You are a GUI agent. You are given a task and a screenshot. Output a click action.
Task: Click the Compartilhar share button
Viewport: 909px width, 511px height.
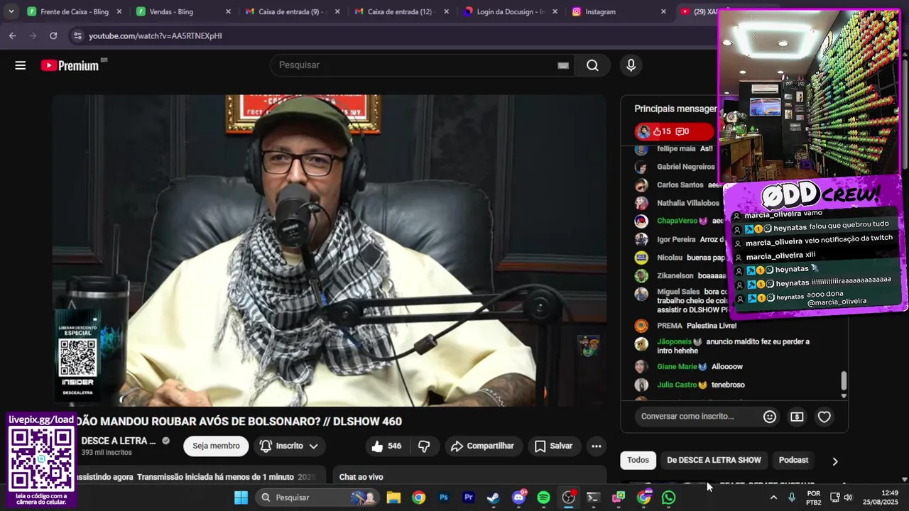click(x=483, y=446)
